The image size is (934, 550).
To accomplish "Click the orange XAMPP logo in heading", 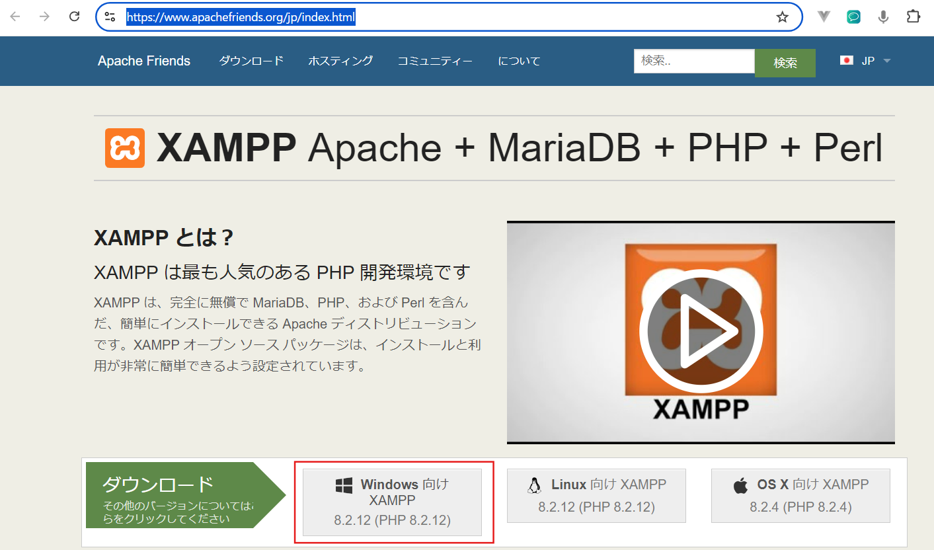I will coord(124,148).
